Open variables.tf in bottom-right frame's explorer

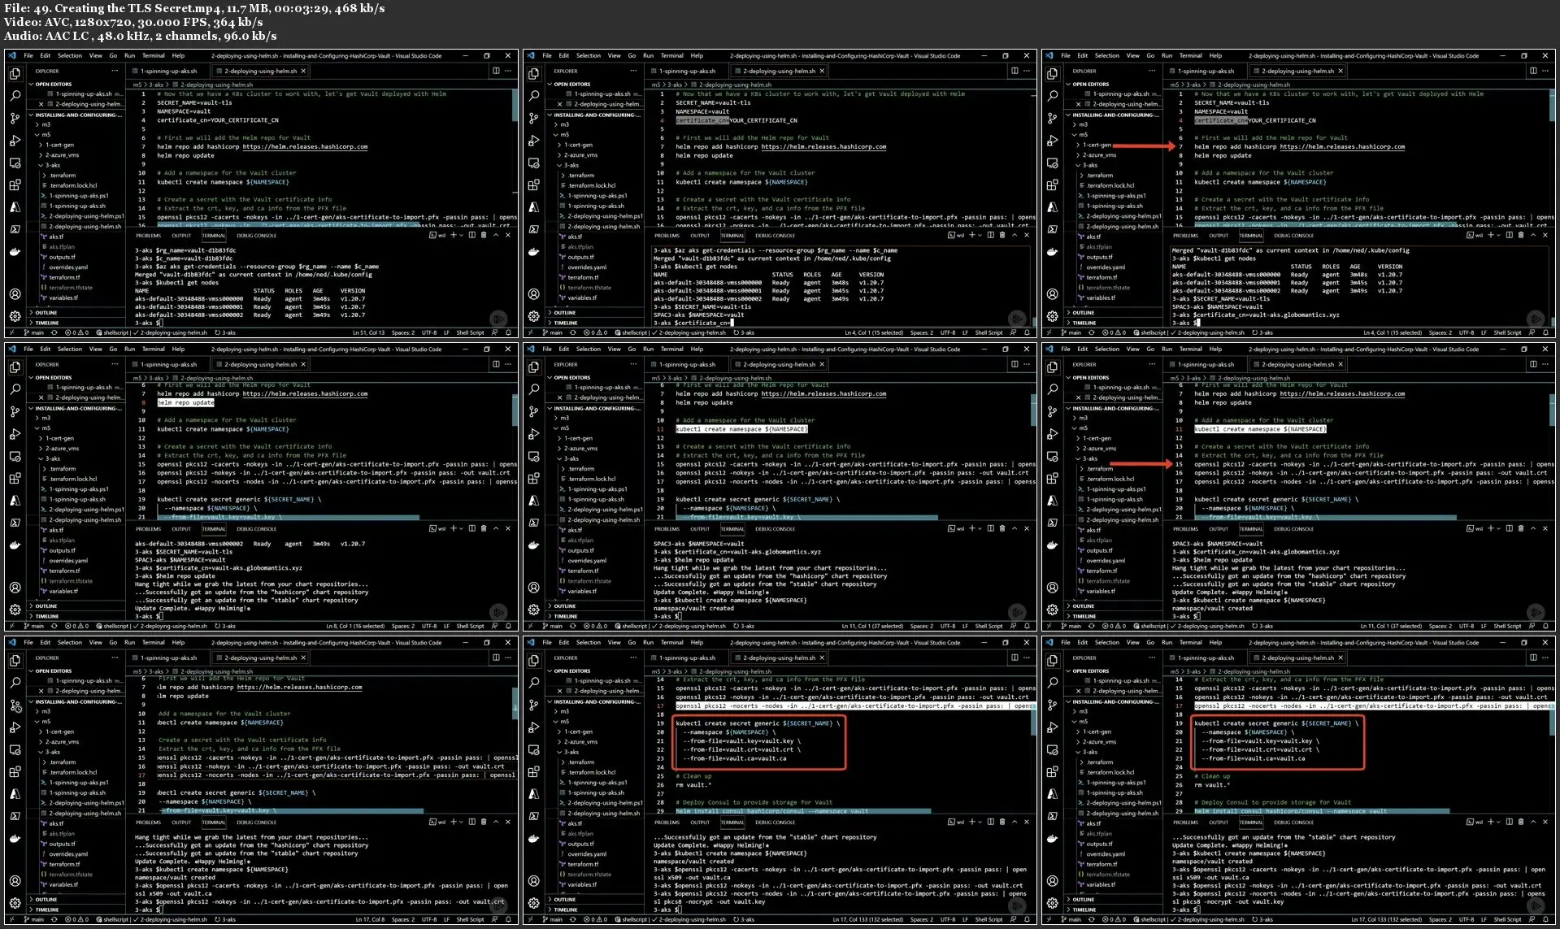[x=1101, y=884]
